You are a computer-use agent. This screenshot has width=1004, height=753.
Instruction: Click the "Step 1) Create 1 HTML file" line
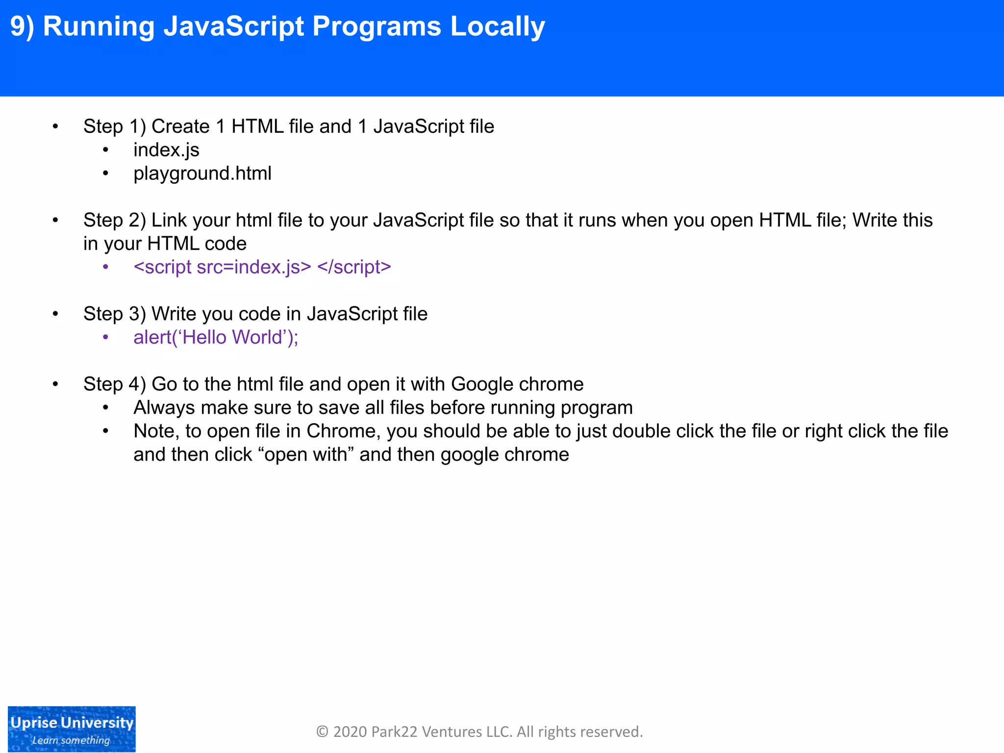pos(289,126)
